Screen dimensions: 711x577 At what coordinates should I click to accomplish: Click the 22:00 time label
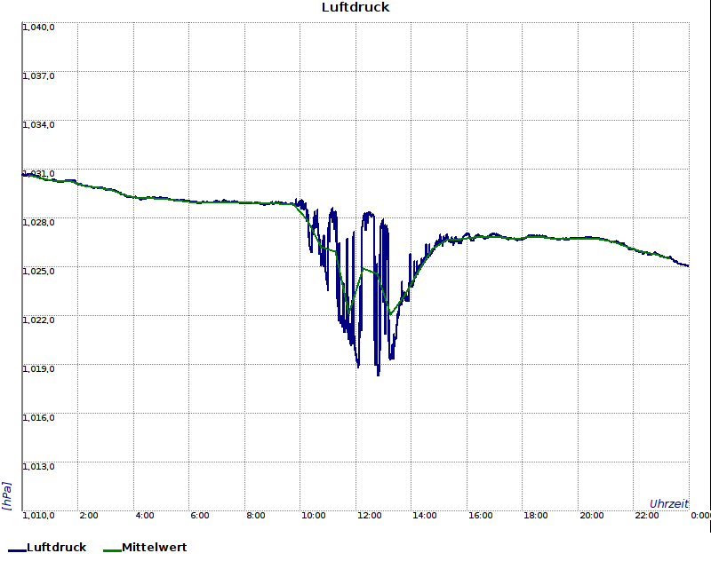(647, 516)
